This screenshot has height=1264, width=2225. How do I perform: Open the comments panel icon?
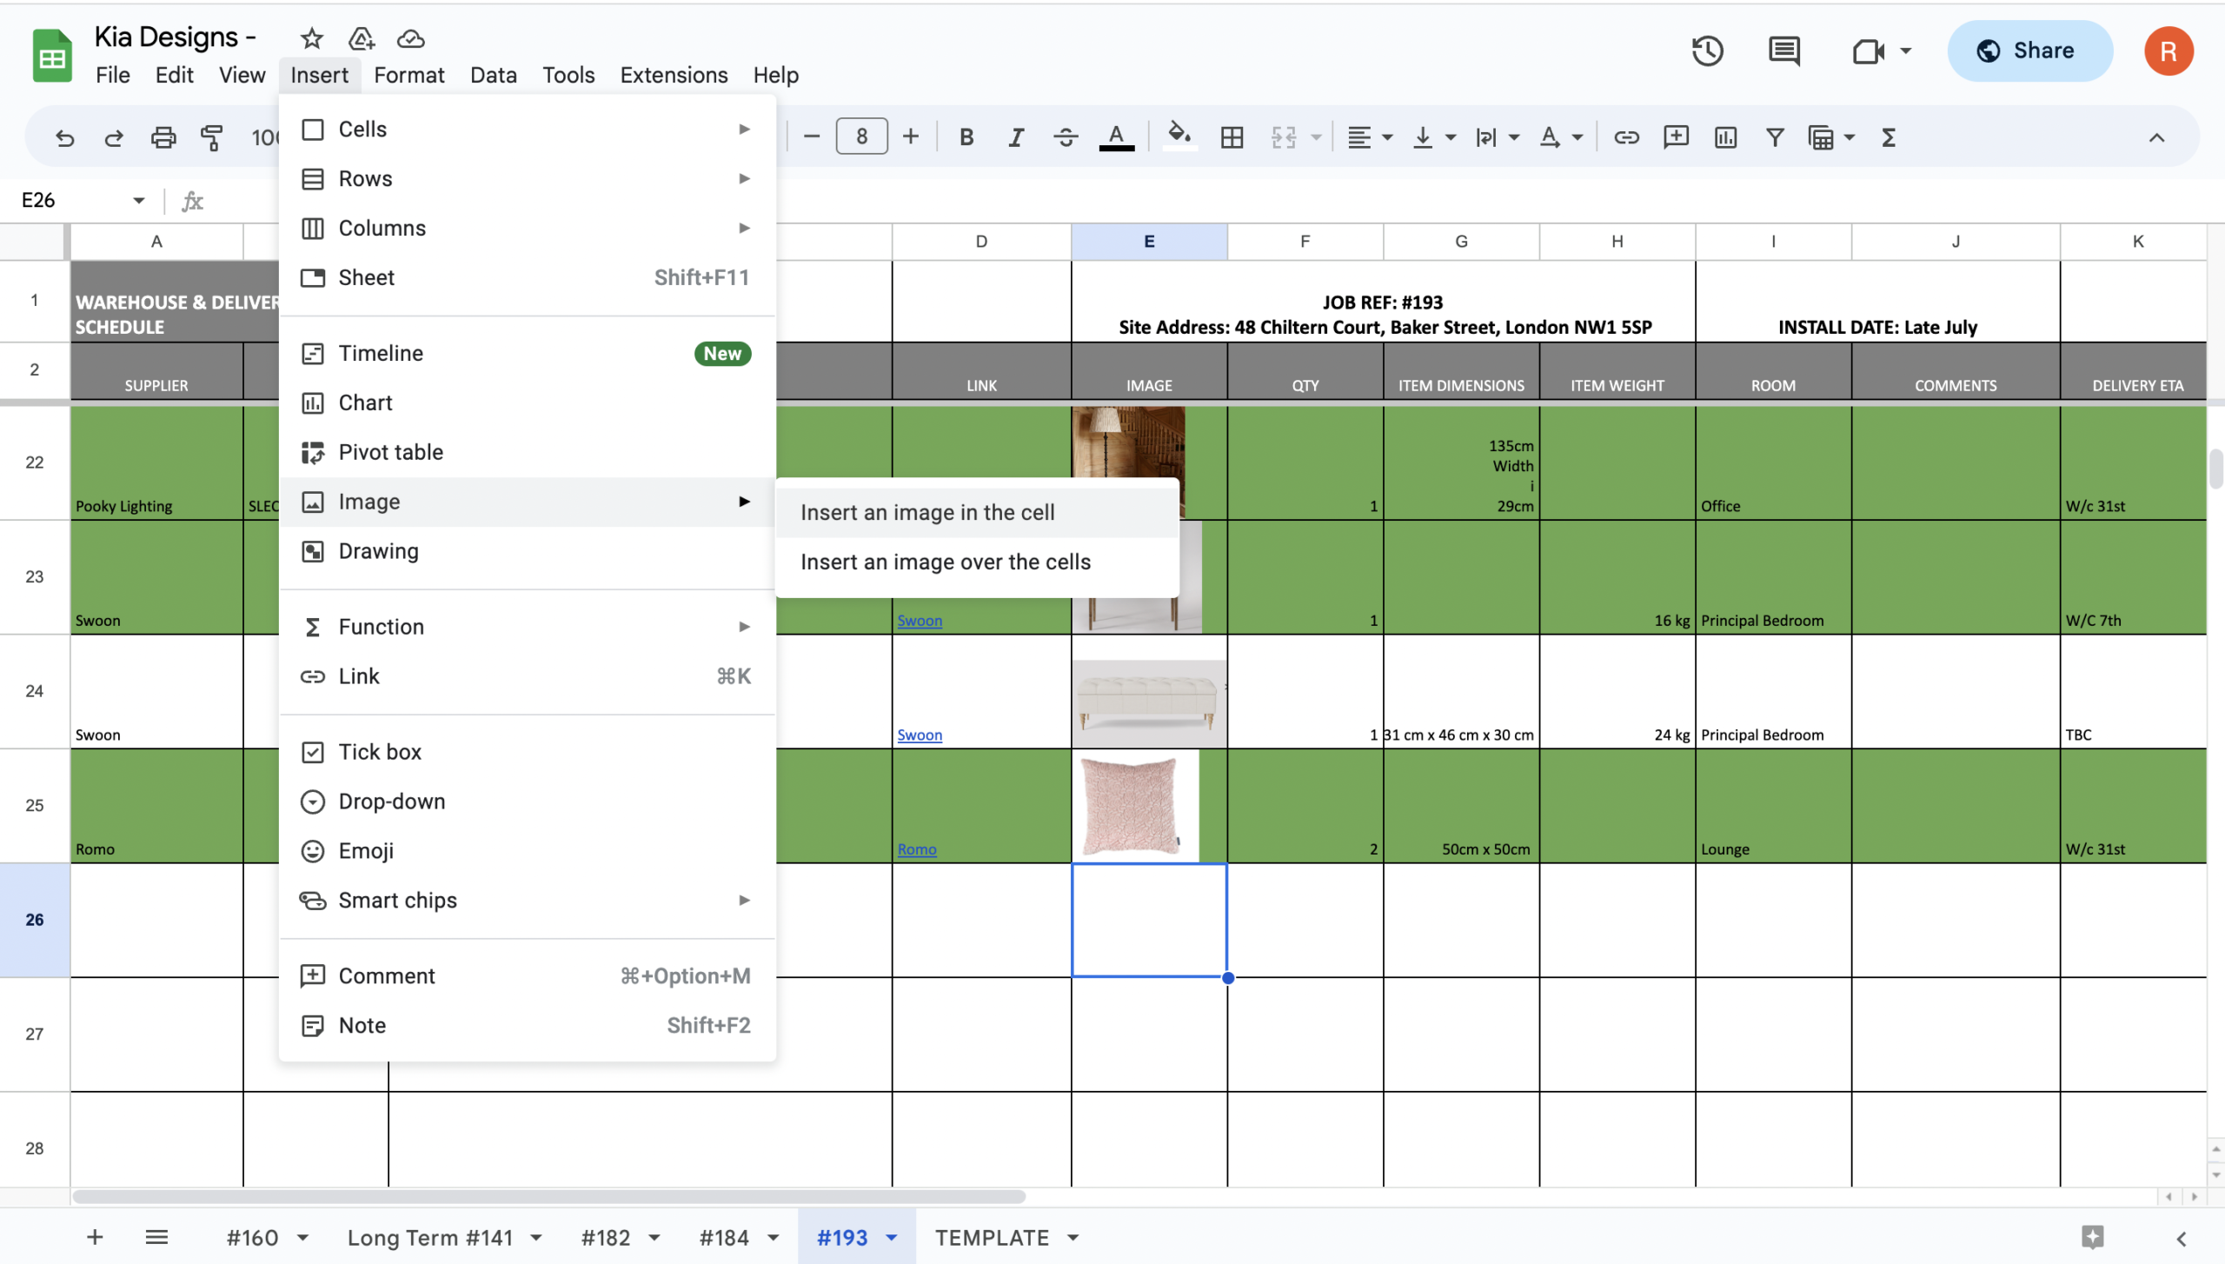1783,50
